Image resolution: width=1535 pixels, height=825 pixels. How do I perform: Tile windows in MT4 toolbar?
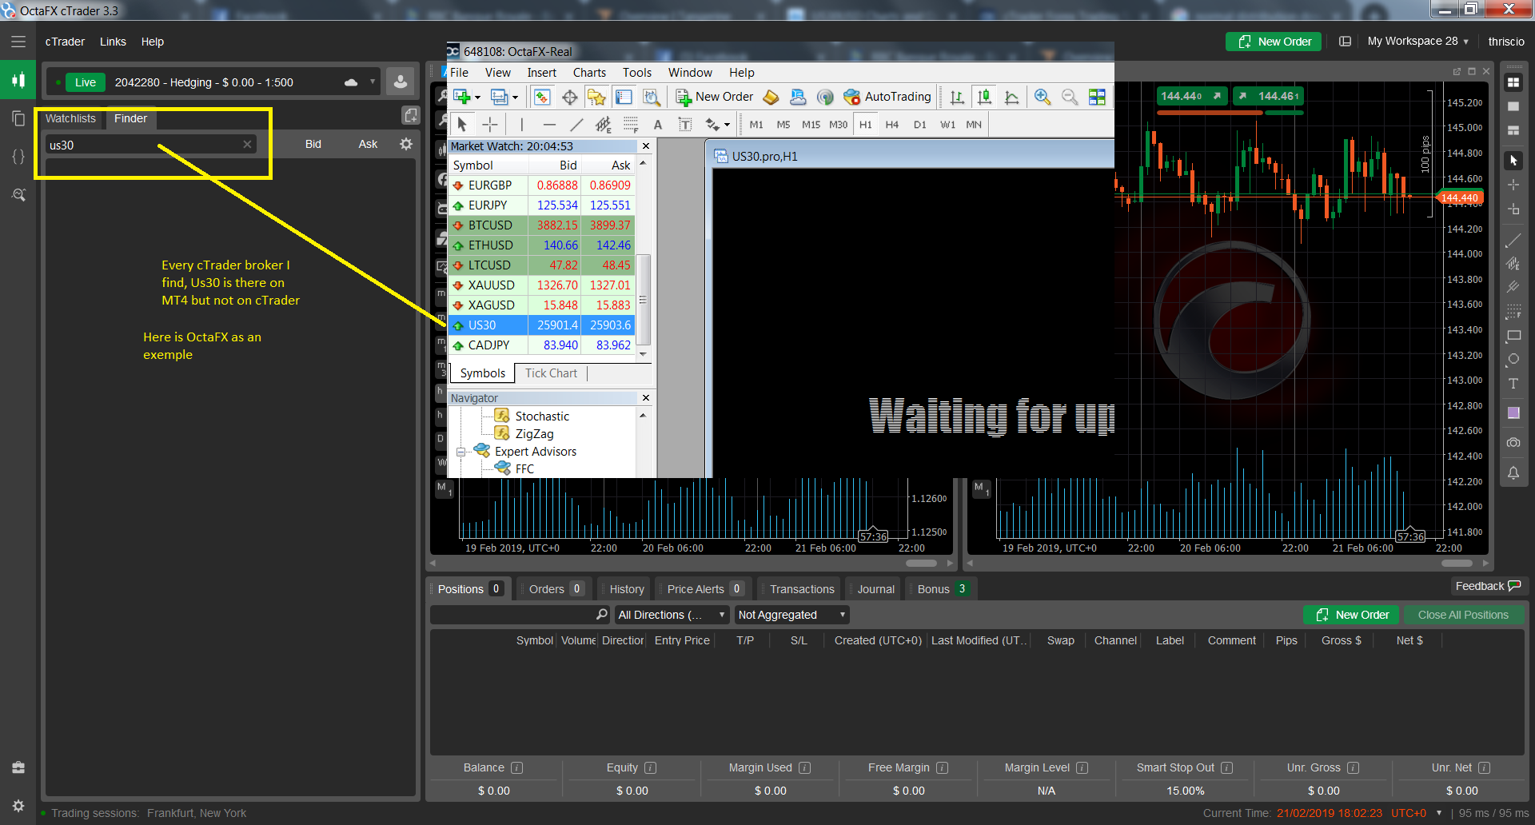click(1097, 97)
